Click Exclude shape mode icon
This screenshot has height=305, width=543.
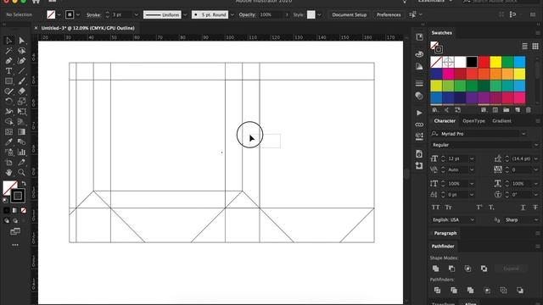[x=484, y=269]
